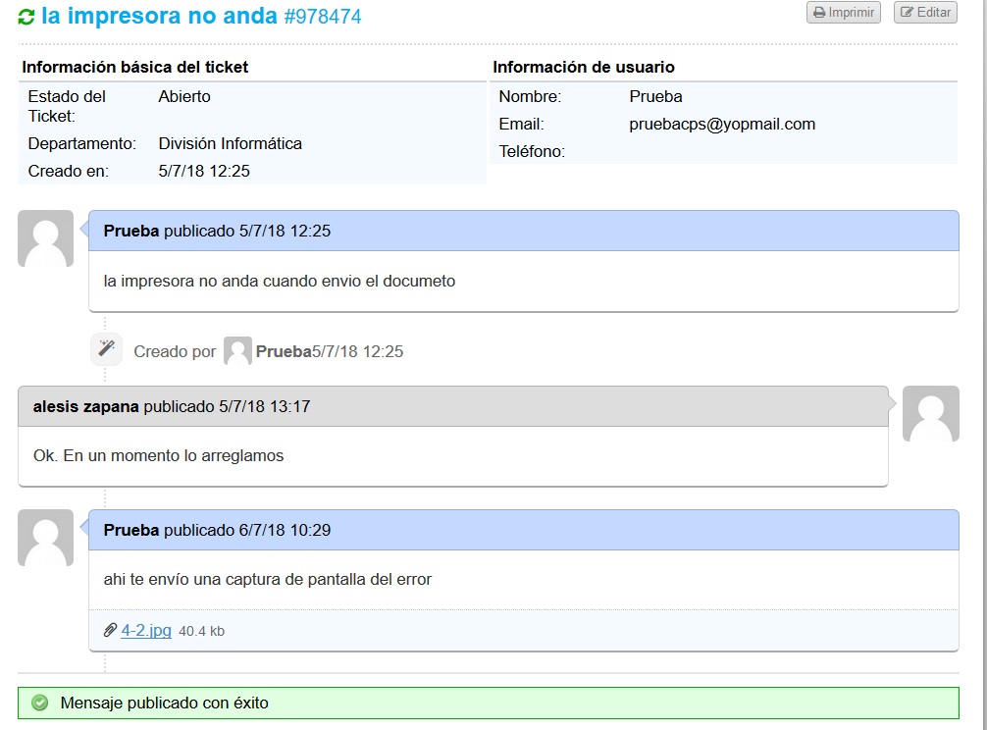Viewport: 987px width, 730px height.
Task: Click the 'Información de usuario' section heading
Action: [x=583, y=68]
